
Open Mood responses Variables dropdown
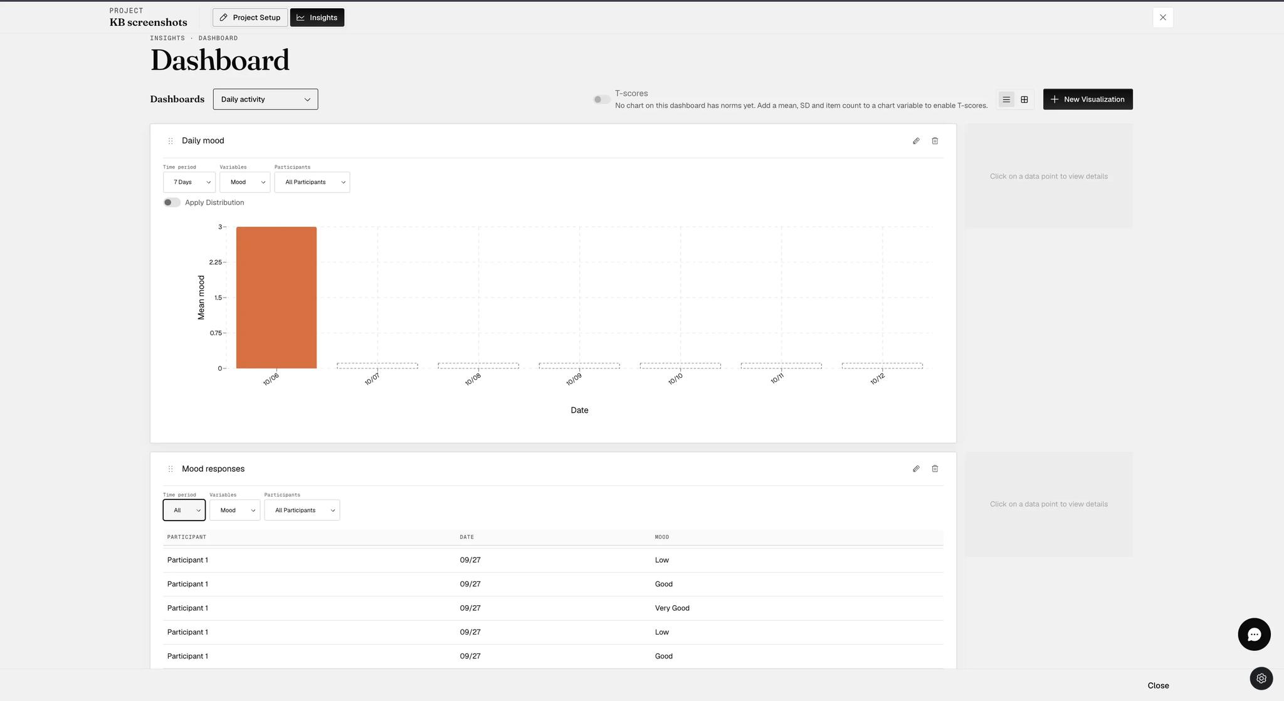234,510
